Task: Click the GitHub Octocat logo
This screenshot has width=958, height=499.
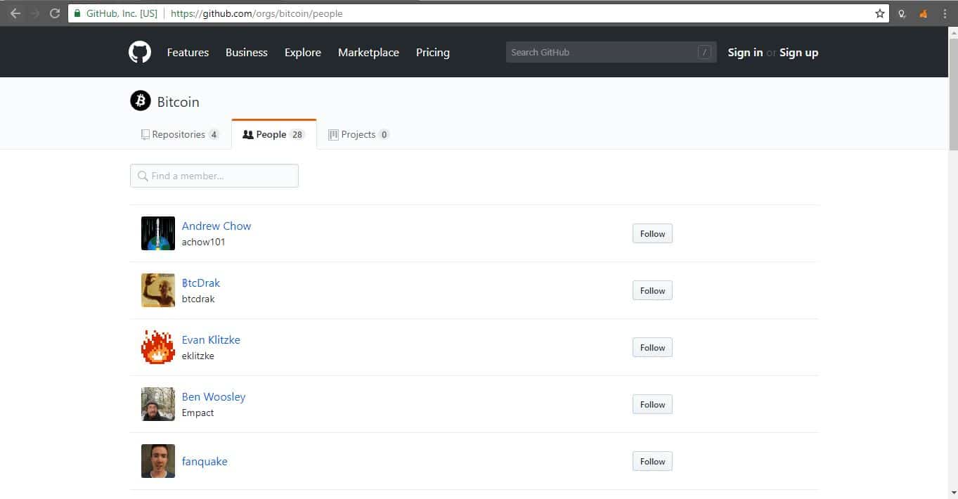Action: point(140,52)
